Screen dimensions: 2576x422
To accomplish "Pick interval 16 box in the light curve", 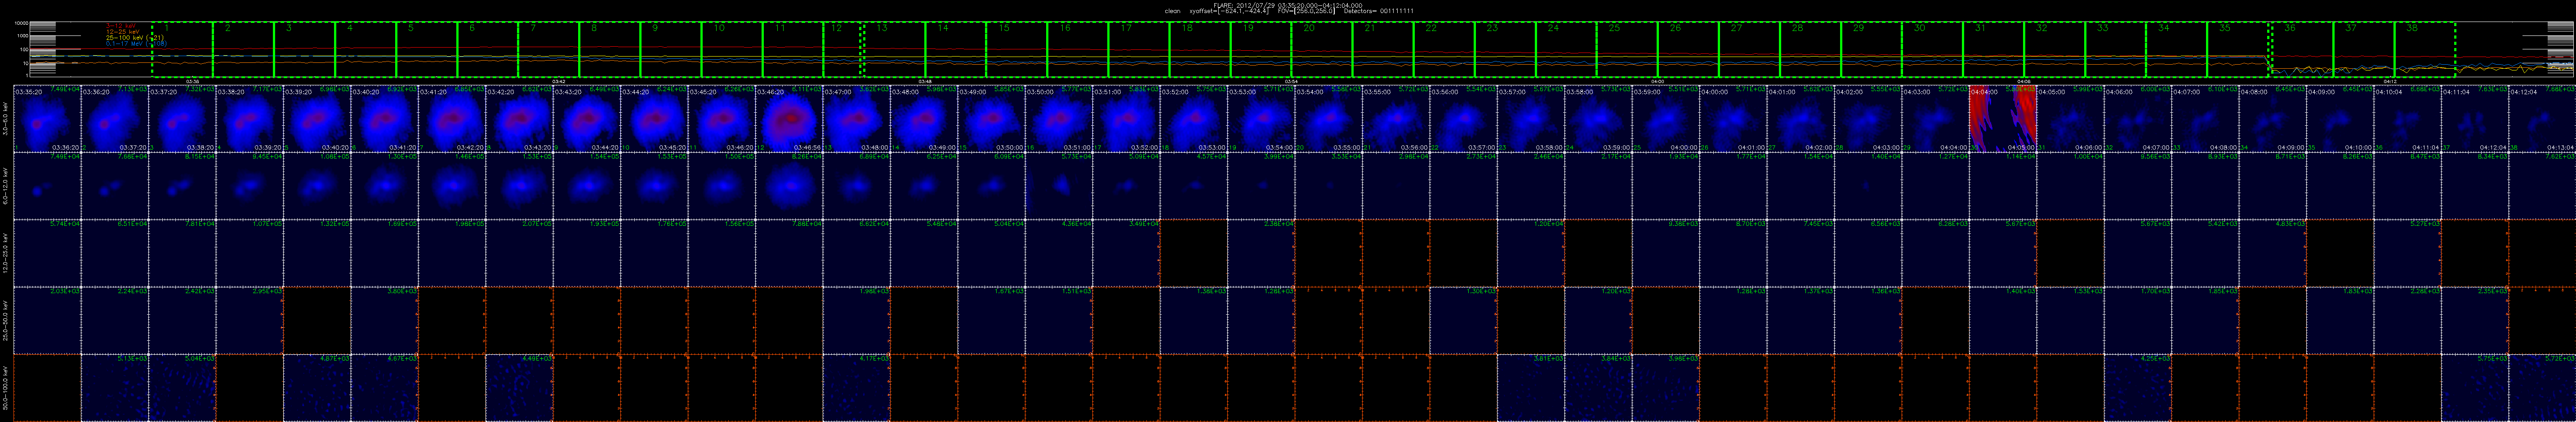I will (1078, 50).
